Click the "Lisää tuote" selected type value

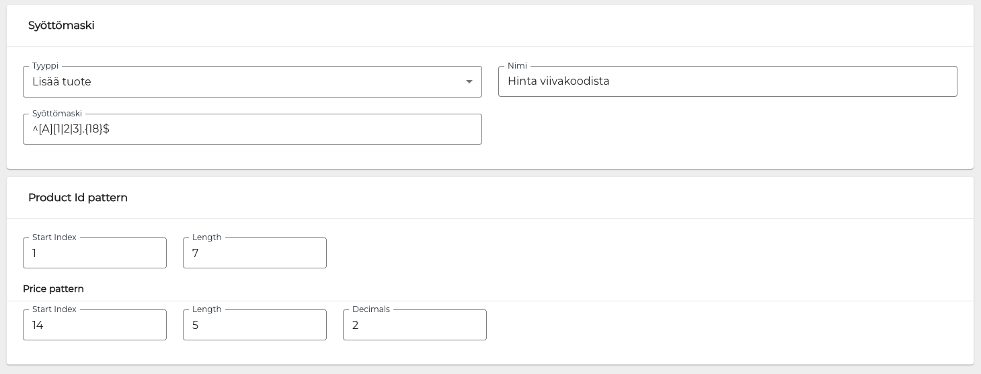(62, 82)
